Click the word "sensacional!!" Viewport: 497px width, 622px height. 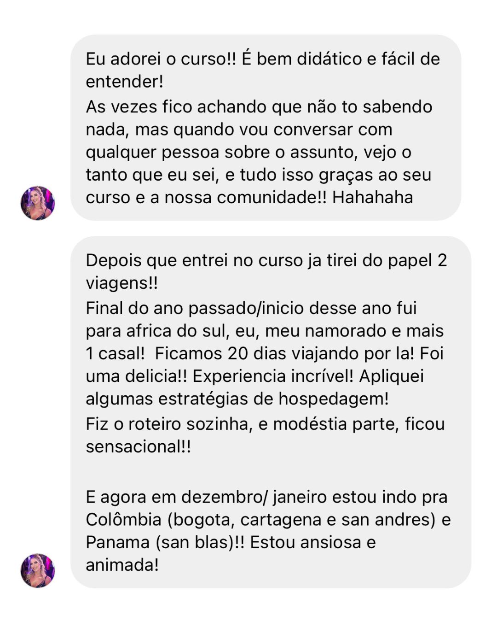[139, 446]
